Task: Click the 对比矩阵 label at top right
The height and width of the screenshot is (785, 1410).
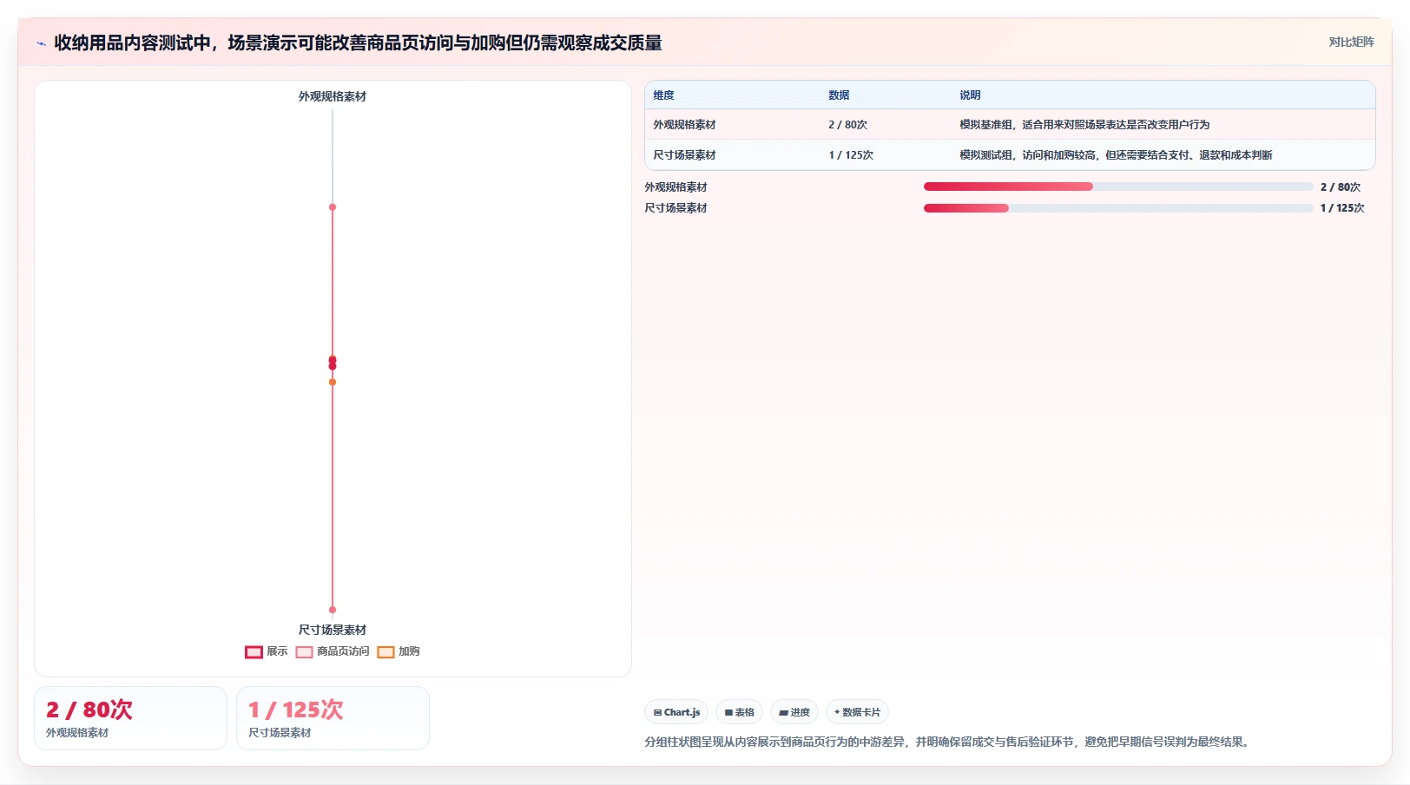Action: click(x=1351, y=43)
